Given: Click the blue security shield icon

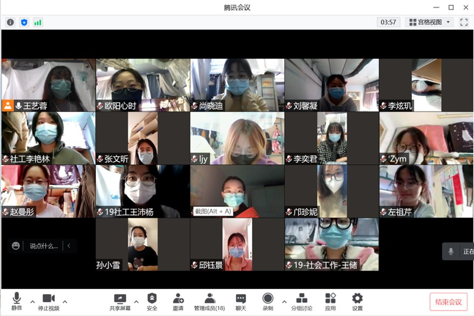Looking at the screenshot, I should pyautogui.click(x=24, y=22).
